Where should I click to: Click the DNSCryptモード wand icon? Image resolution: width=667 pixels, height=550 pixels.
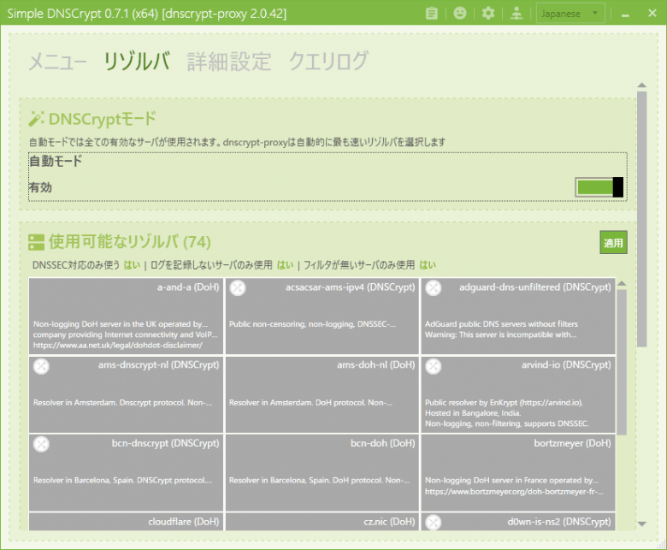pos(36,119)
